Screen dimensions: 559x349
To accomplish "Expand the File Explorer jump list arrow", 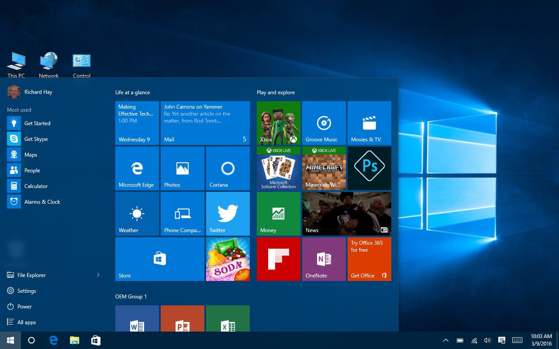I will coord(98,275).
